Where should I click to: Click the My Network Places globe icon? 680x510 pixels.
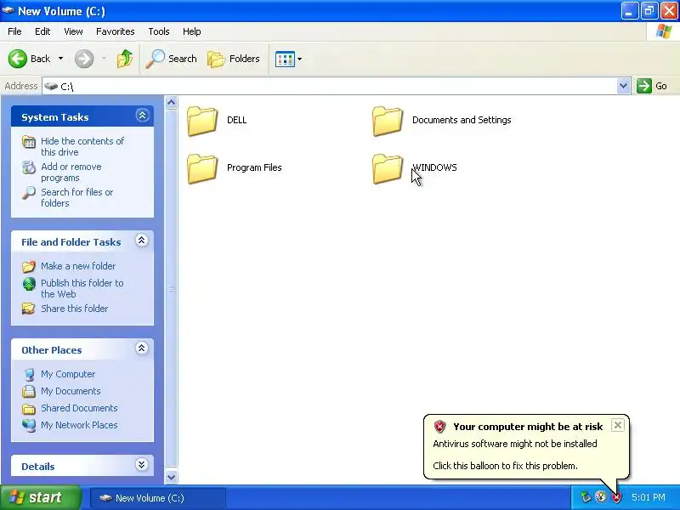point(29,426)
